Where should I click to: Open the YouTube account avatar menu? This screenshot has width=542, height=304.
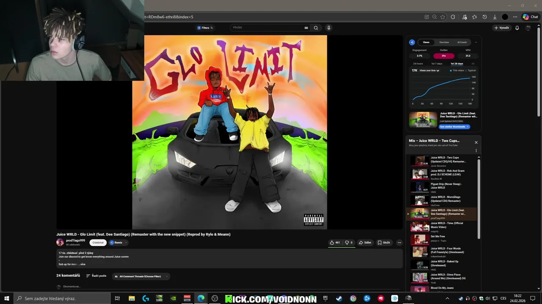pos(528,28)
